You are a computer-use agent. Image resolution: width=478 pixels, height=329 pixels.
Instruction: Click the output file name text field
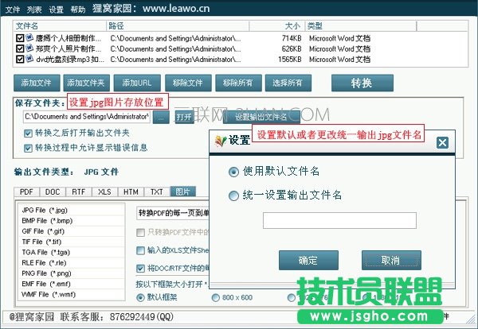(339, 220)
